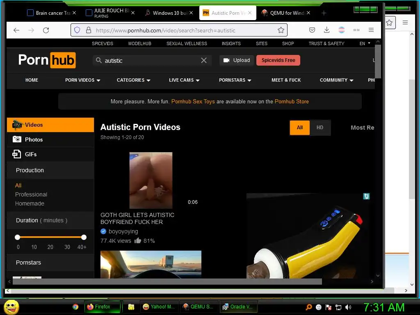Image resolution: width=420 pixels, height=315 pixels.
Task: Open the Pocket save icon in toolbar
Action: (312, 30)
